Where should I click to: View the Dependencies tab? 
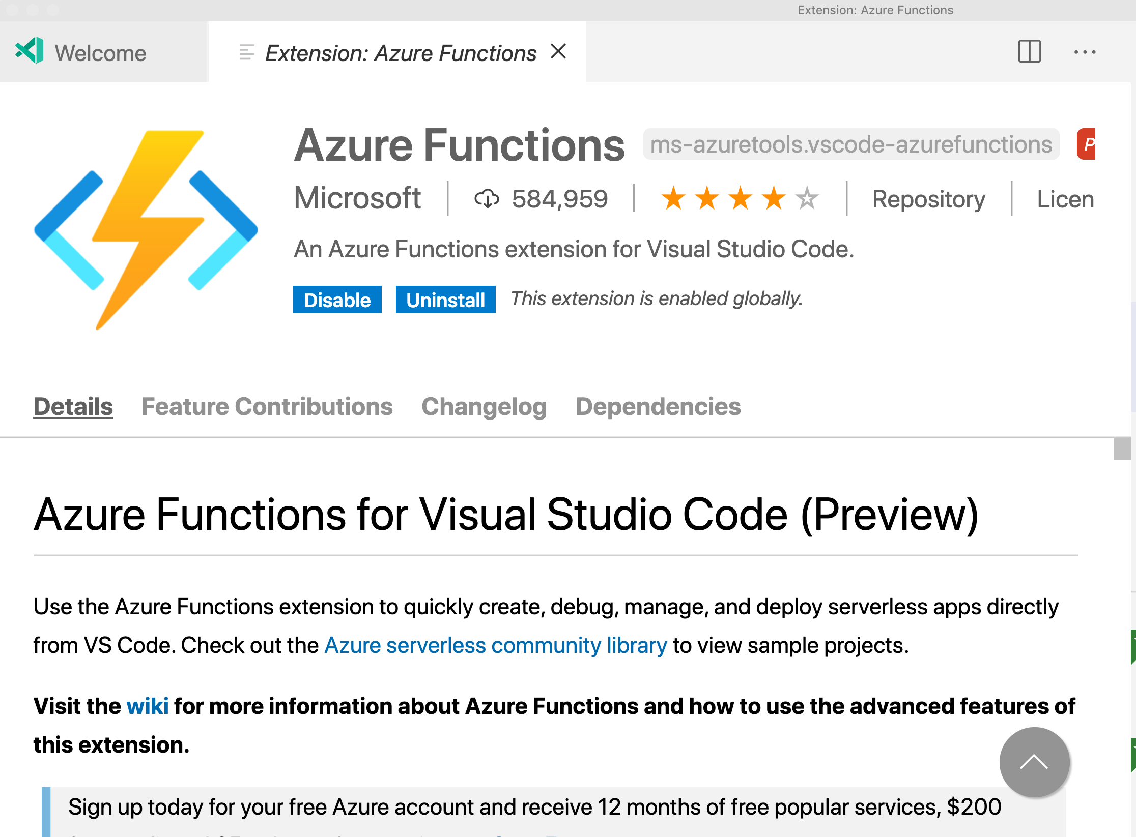[658, 406]
